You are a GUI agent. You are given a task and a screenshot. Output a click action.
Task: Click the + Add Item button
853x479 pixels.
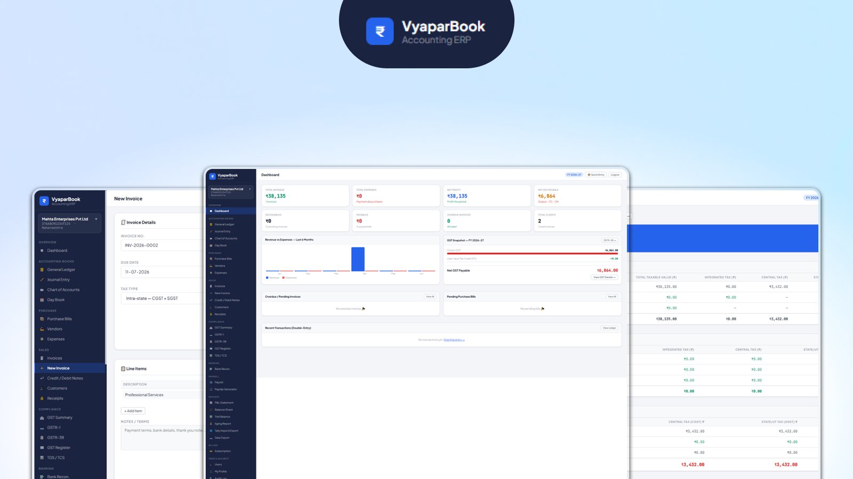(133, 411)
